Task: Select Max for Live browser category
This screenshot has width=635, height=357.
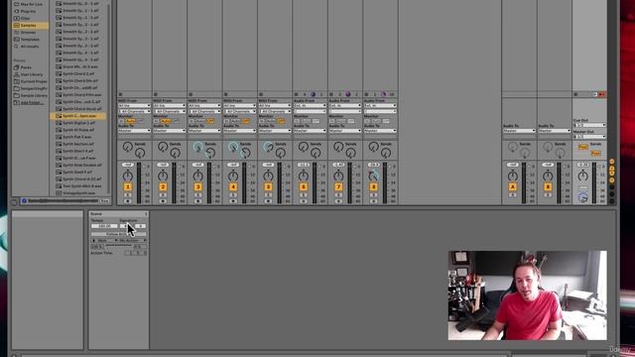Action: [31, 4]
